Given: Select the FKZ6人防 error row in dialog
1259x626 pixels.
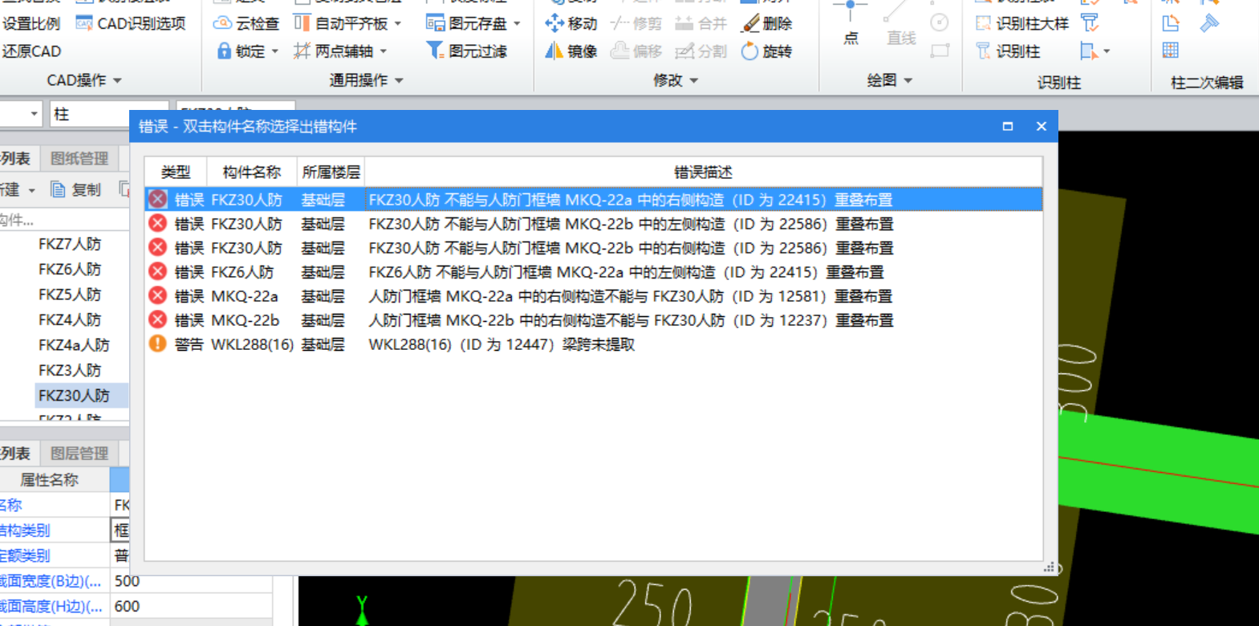Looking at the screenshot, I should coord(594,271).
